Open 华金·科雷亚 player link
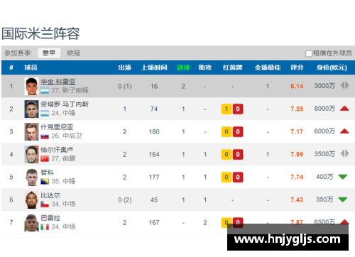This screenshot has width=355, height=257. click(58, 82)
